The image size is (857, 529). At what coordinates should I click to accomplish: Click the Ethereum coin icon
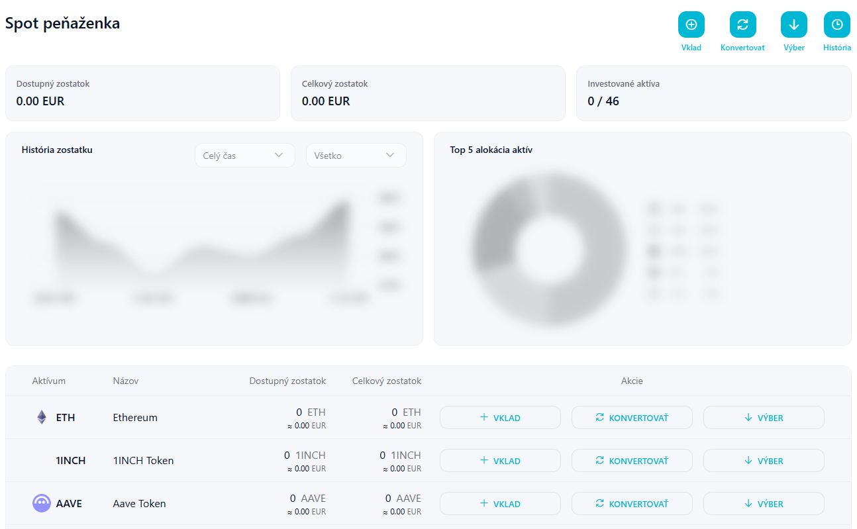[42, 417]
